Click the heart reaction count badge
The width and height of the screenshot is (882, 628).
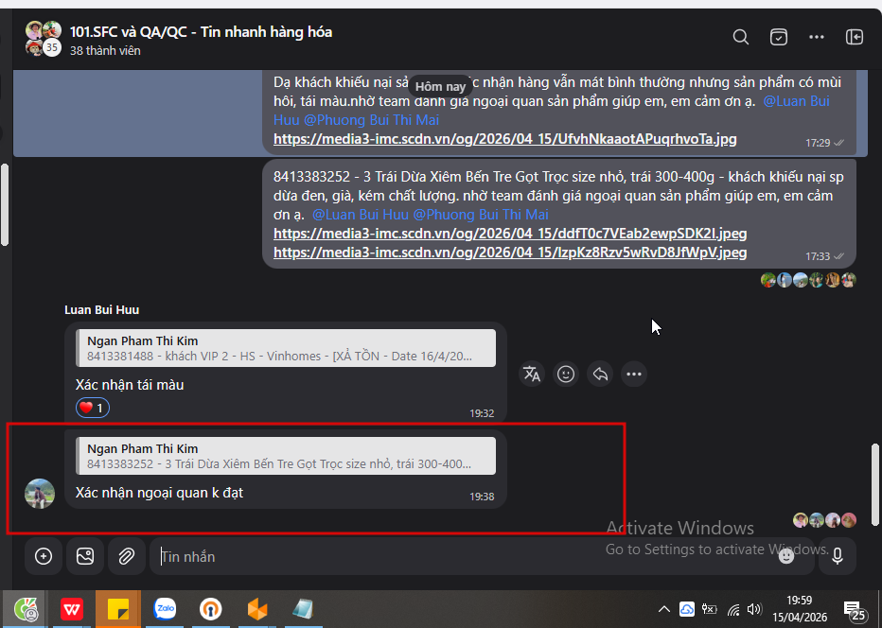pos(92,408)
